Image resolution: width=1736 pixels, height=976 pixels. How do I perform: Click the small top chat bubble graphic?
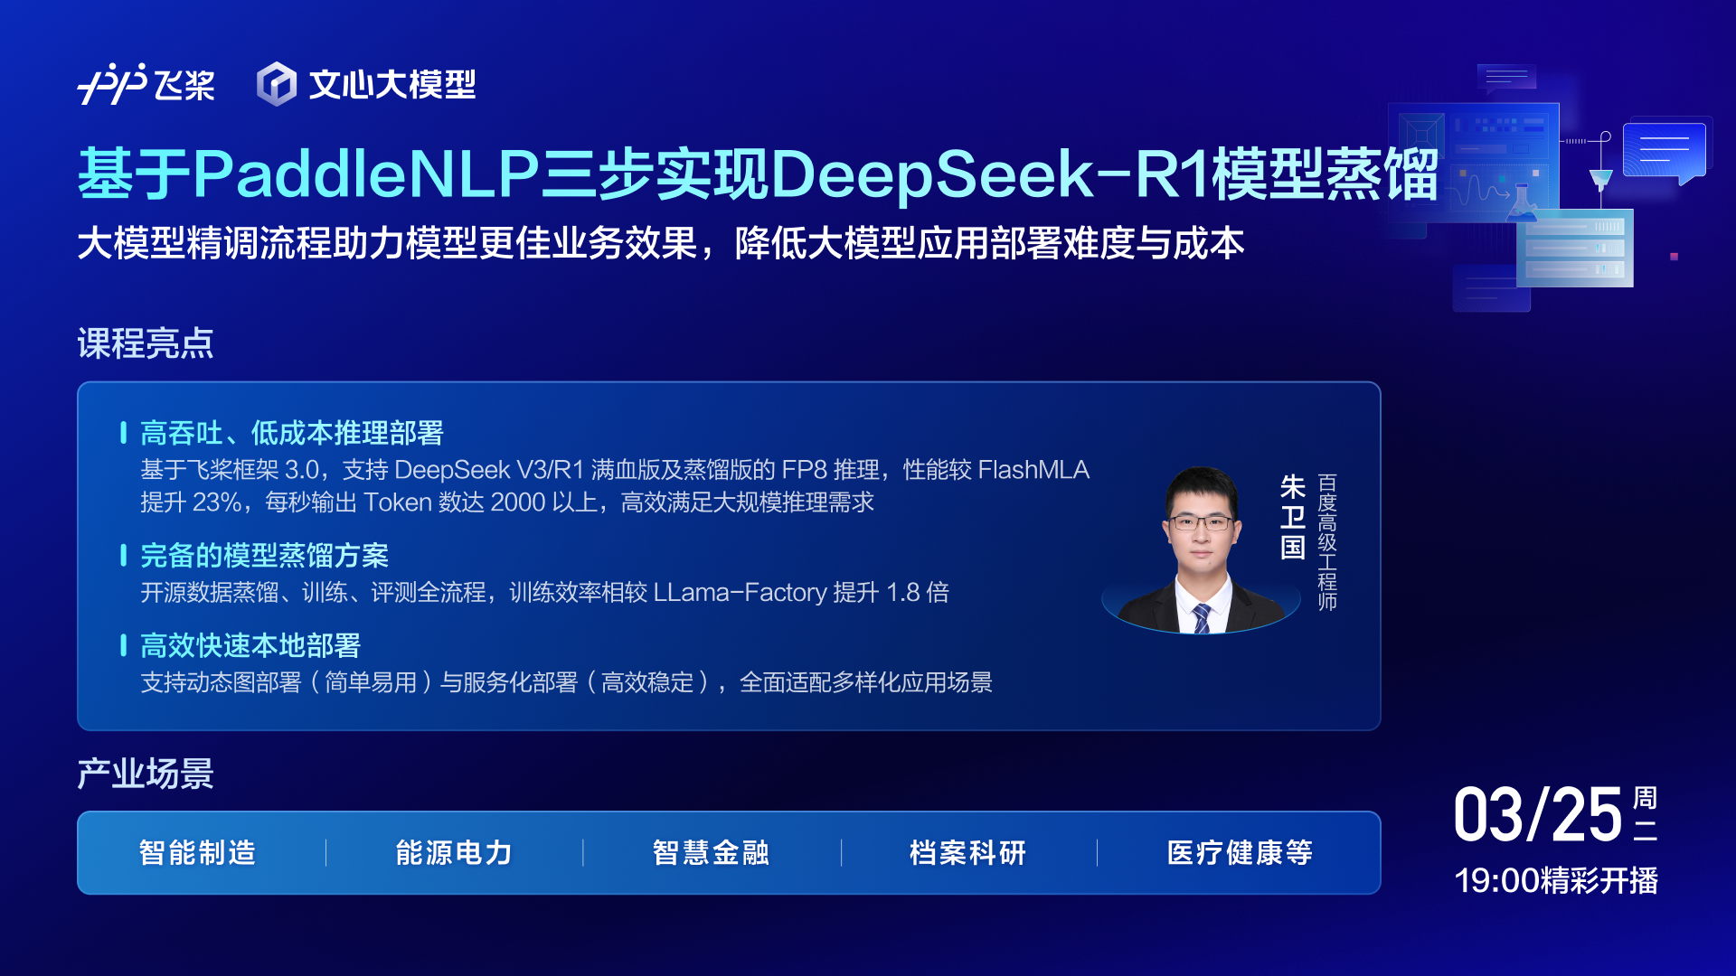1506,78
